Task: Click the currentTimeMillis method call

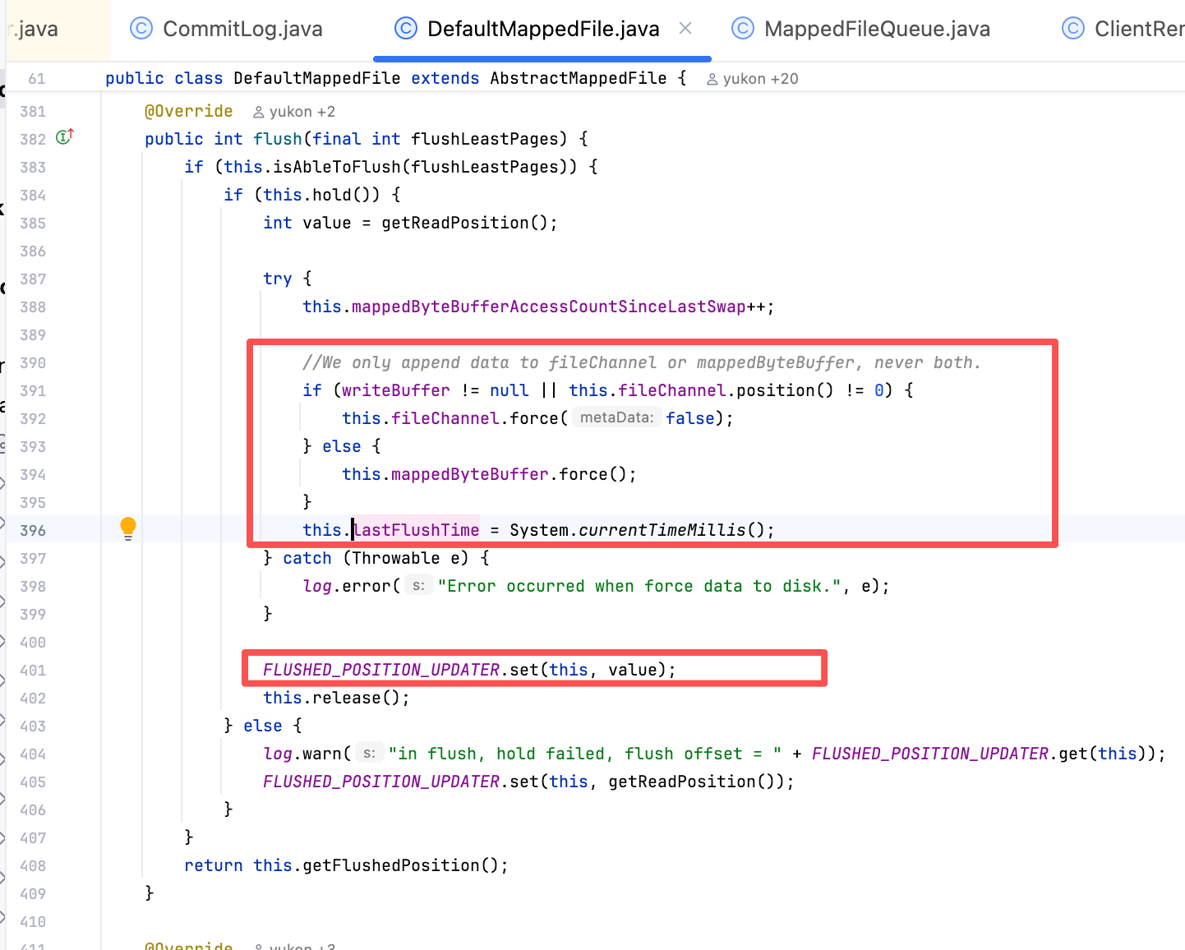Action: 662,530
